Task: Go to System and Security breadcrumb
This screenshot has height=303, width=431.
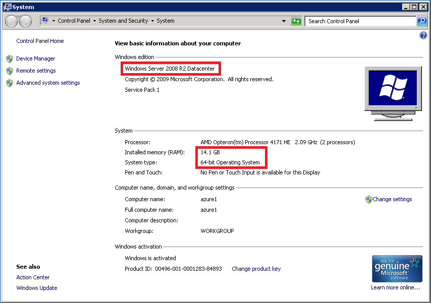Action: (x=123, y=21)
